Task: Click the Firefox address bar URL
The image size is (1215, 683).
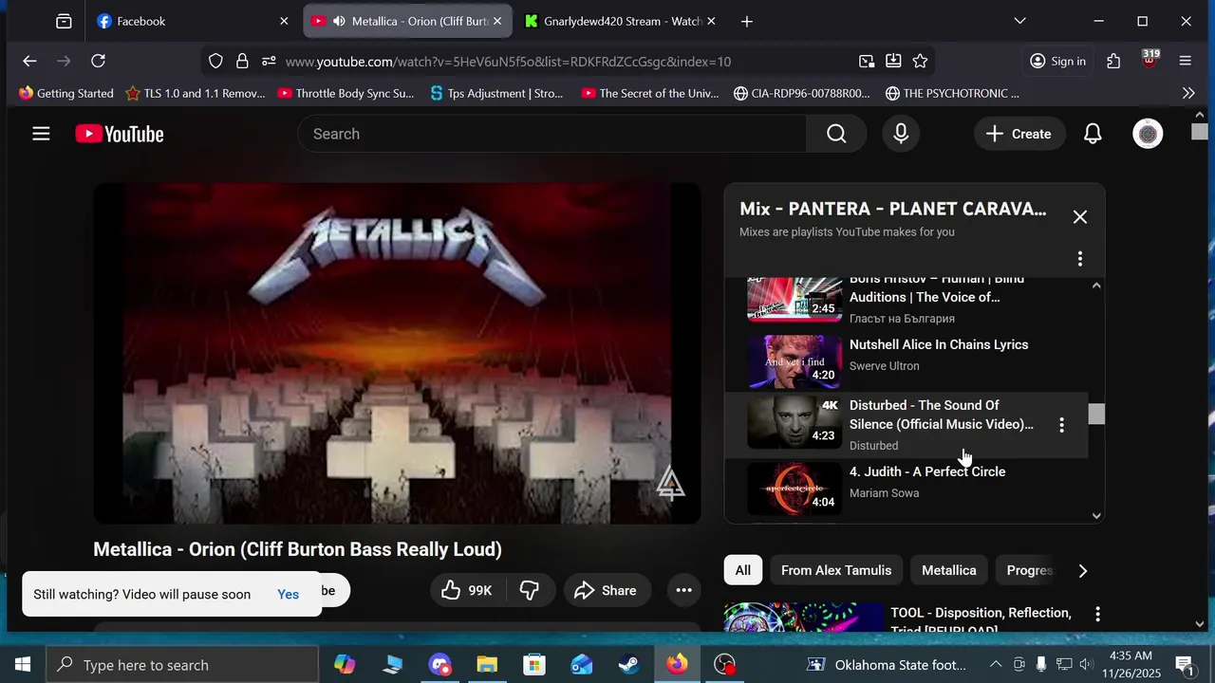Action: pos(508,62)
